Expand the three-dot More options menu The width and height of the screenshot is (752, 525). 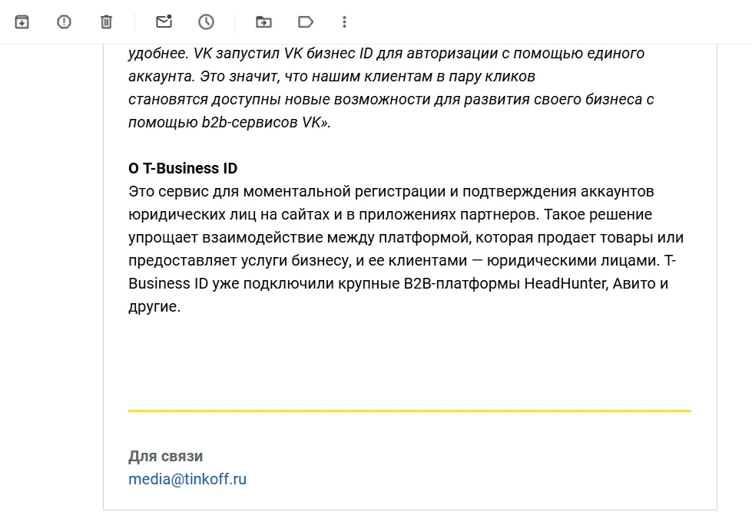click(344, 22)
